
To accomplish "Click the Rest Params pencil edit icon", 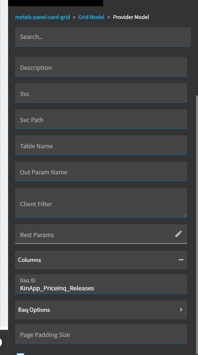I will pos(179,234).
